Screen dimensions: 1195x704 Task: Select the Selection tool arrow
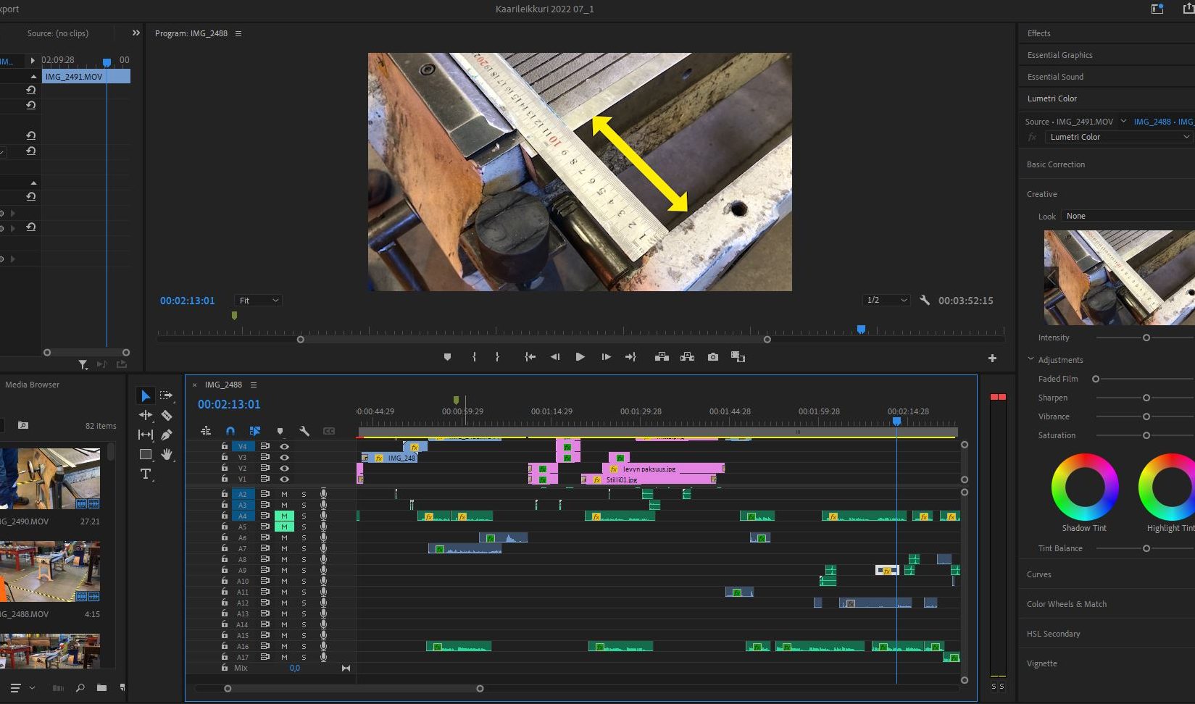coord(146,395)
